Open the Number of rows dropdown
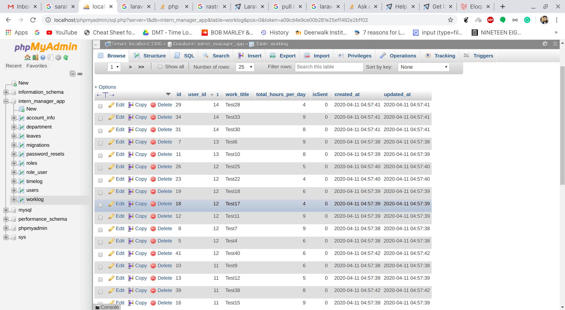 coord(245,67)
